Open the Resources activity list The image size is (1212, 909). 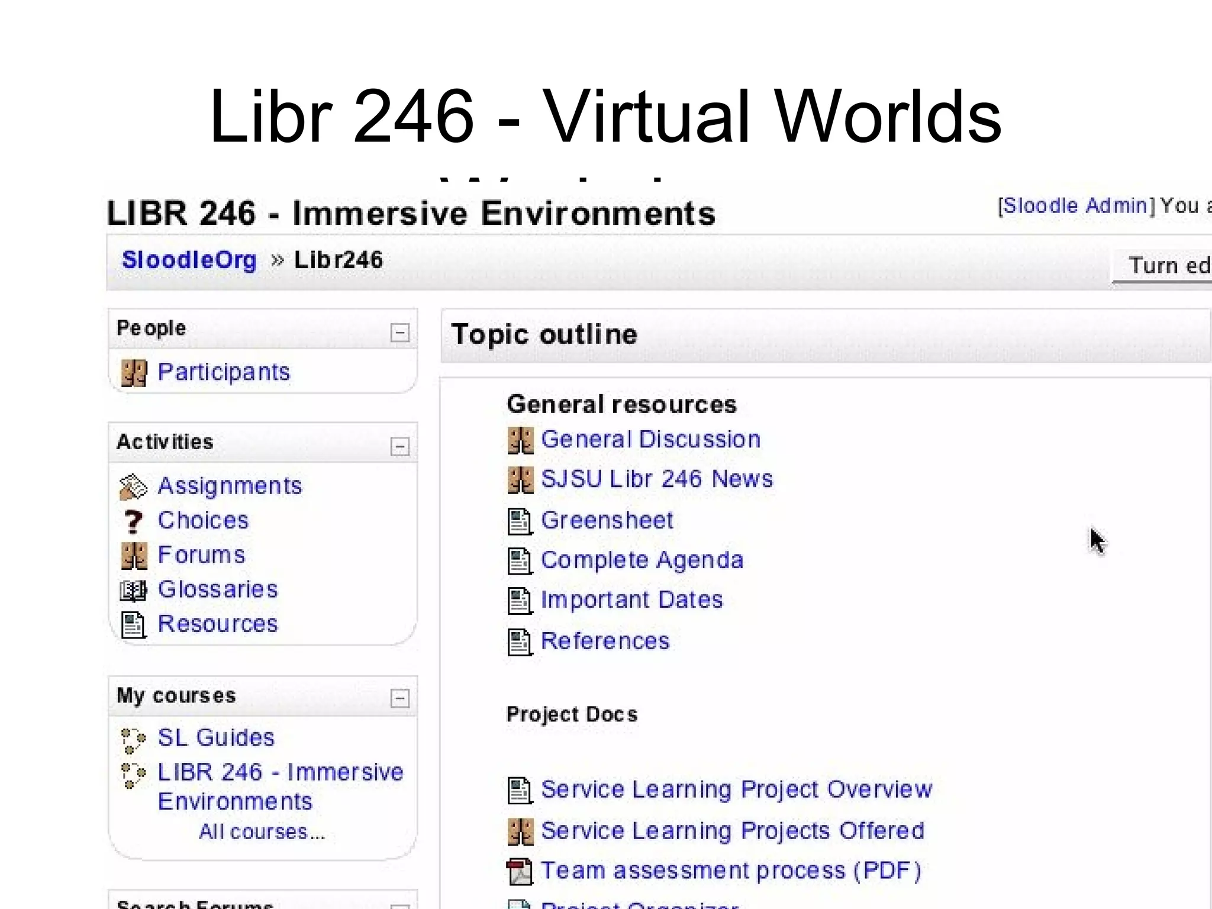[218, 624]
